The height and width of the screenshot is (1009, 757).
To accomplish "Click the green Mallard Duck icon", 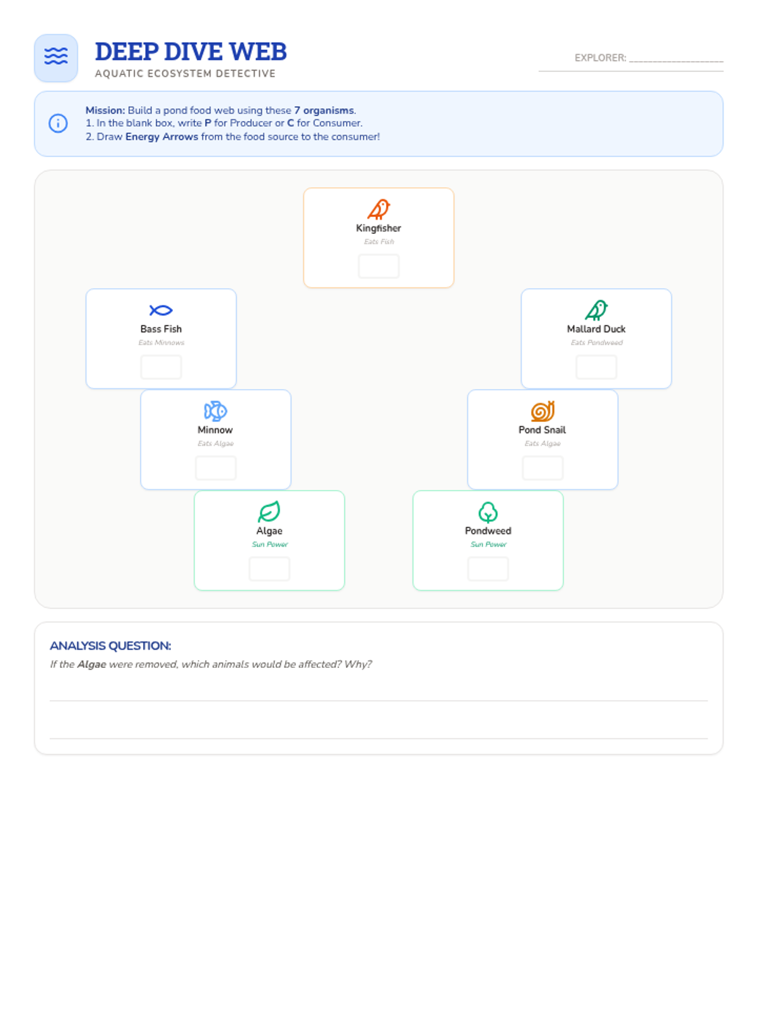I will 596,310.
